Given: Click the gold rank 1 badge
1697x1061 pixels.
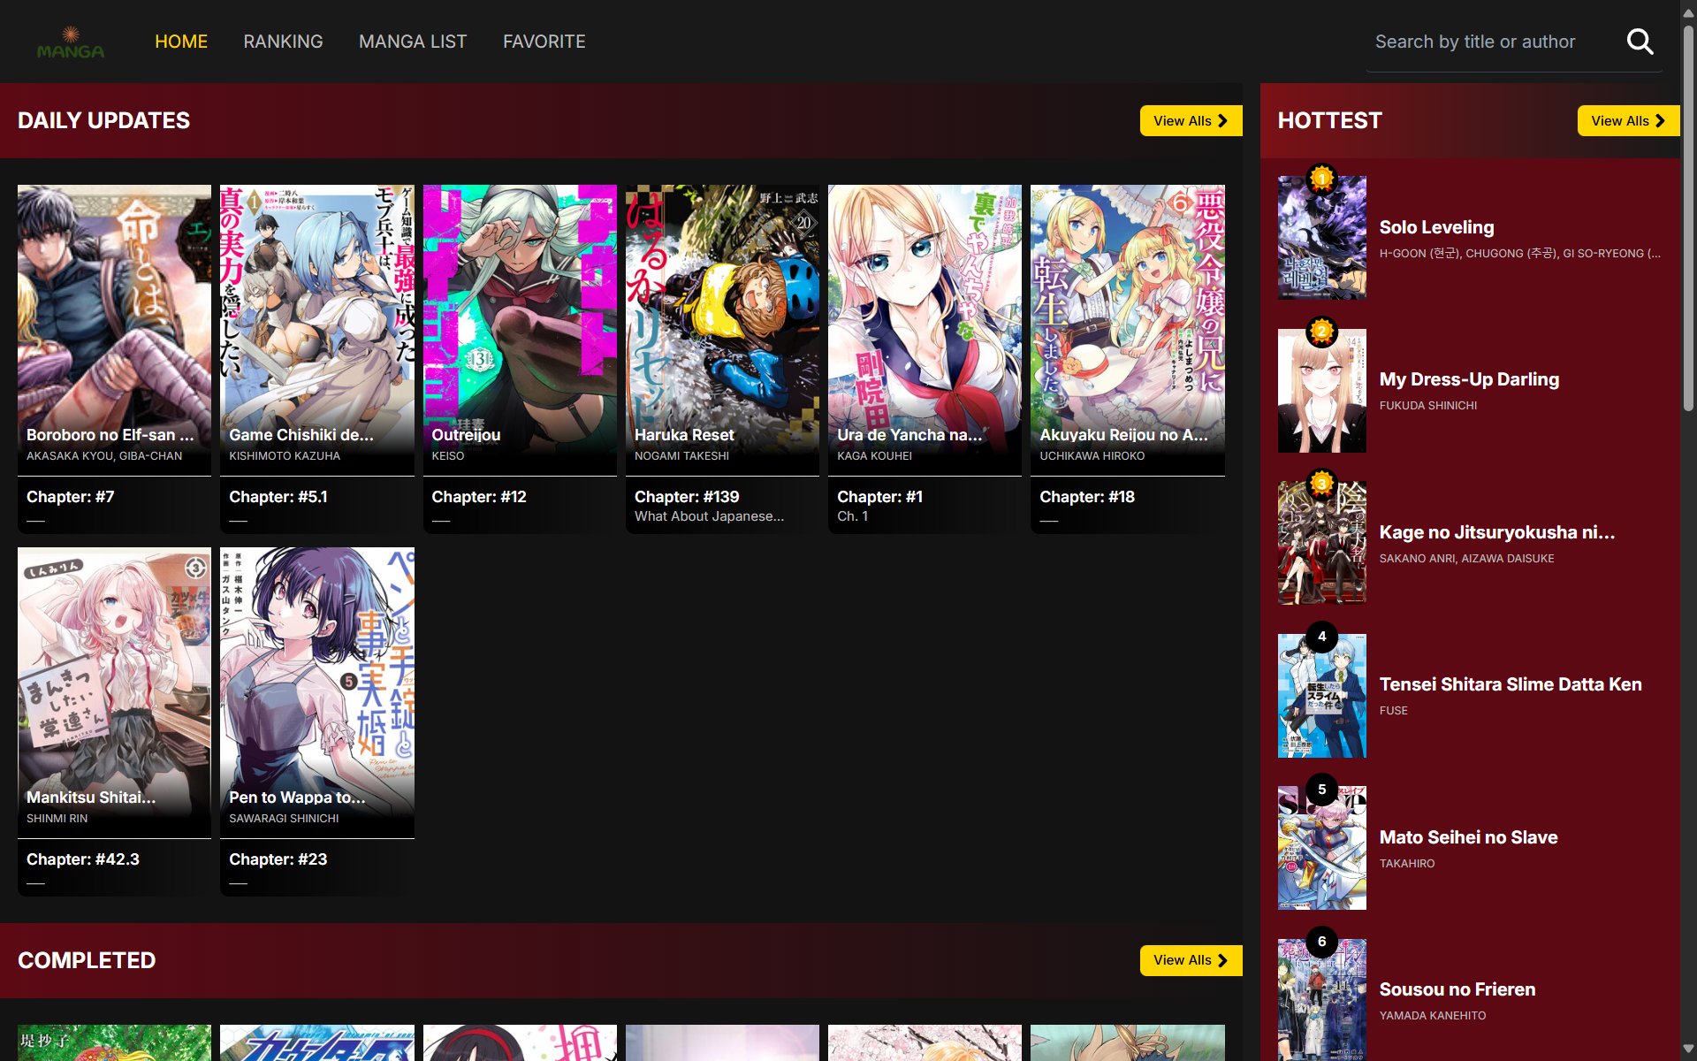Looking at the screenshot, I should [x=1321, y=179].
